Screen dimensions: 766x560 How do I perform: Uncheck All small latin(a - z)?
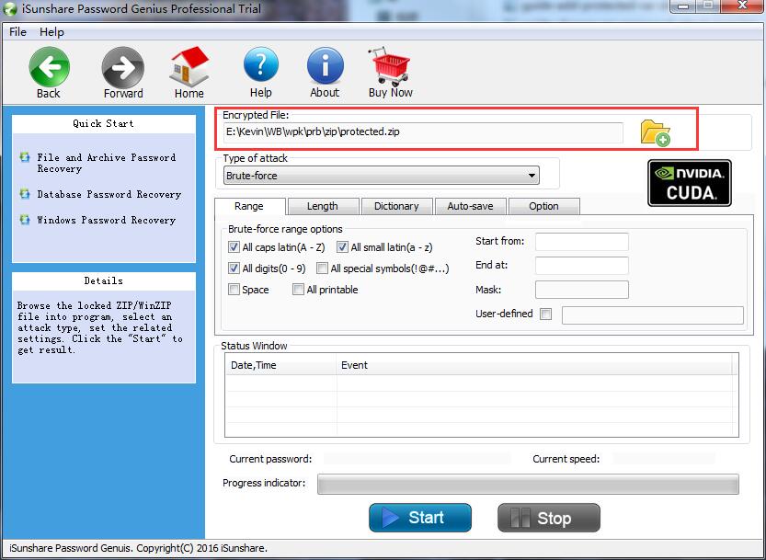click(342, 247)
